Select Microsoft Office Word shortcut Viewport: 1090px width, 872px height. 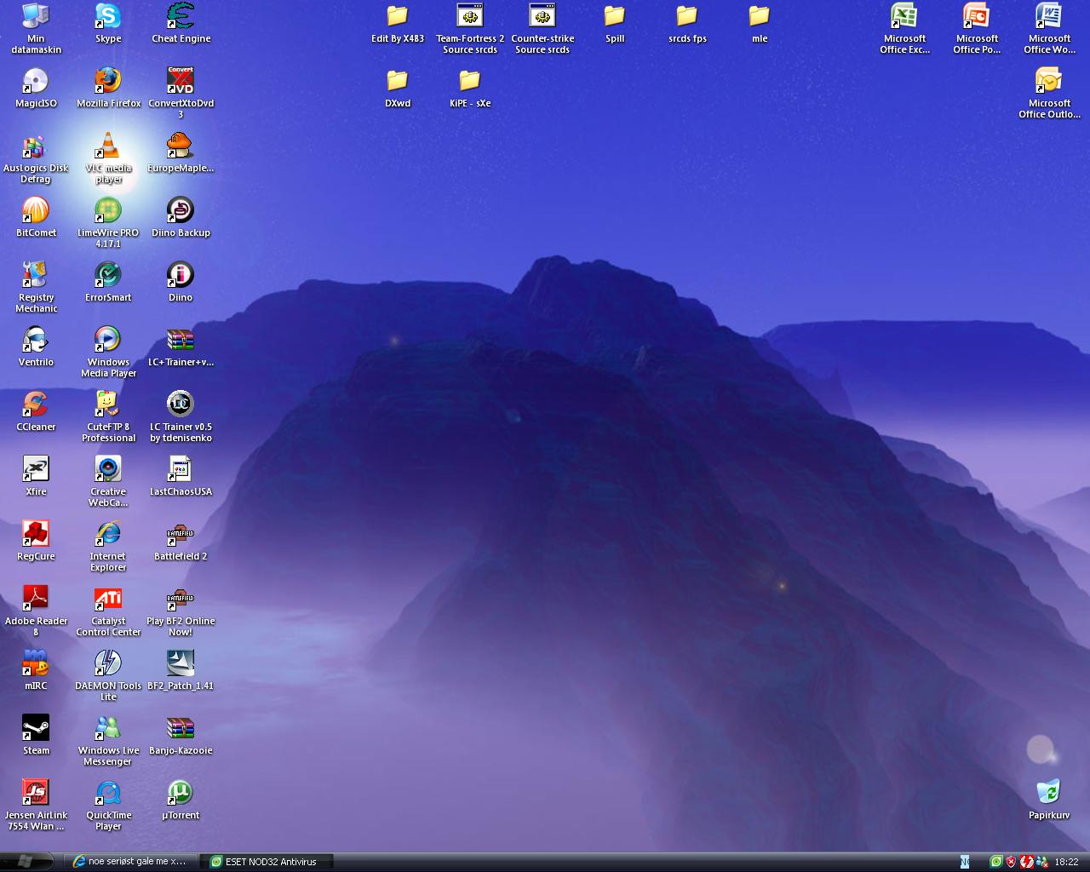click(1049, 28)
